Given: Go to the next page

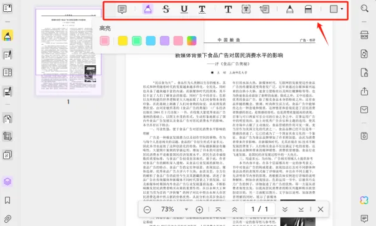Looking at the screenshot, I should (x=284, y=209).
